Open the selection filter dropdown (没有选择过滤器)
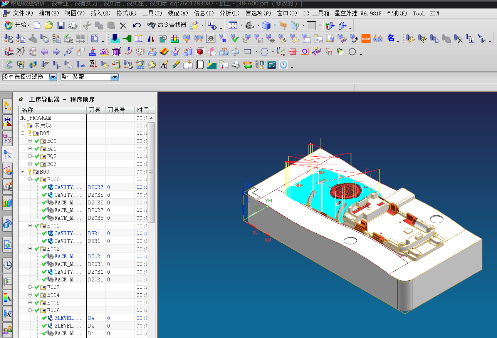497x338 pixels. (x=53, y=77)
